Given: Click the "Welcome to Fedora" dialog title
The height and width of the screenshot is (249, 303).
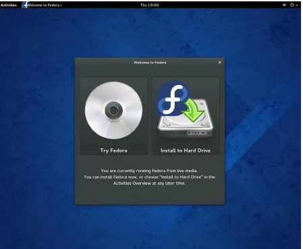Looking at the screenshot, I should 150,63.
